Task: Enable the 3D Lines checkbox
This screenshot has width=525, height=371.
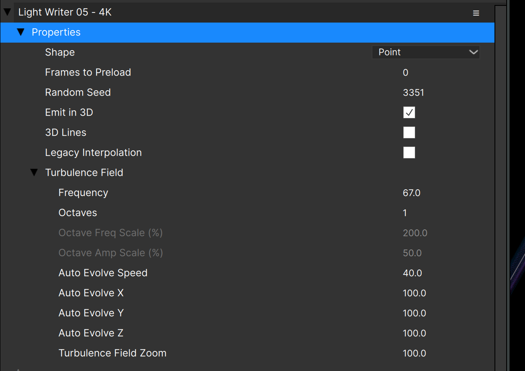Action: pyautogui.click(x=409, y=132)
